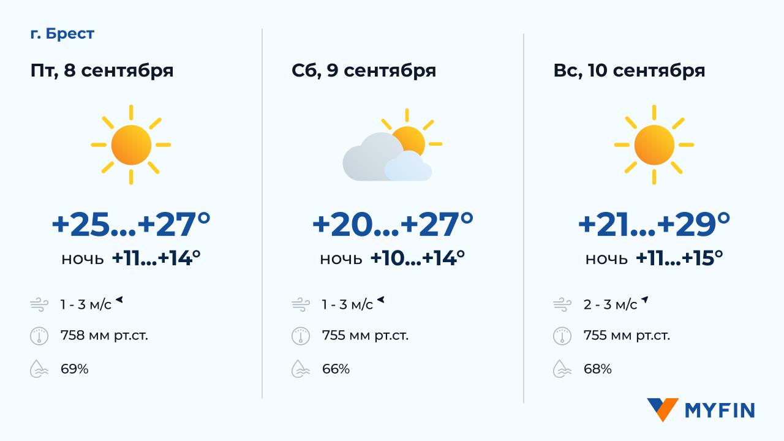Select the Сб, 9 сентября heading
Image resolution: width=784 pixels, height=441 pixels.
363,70
